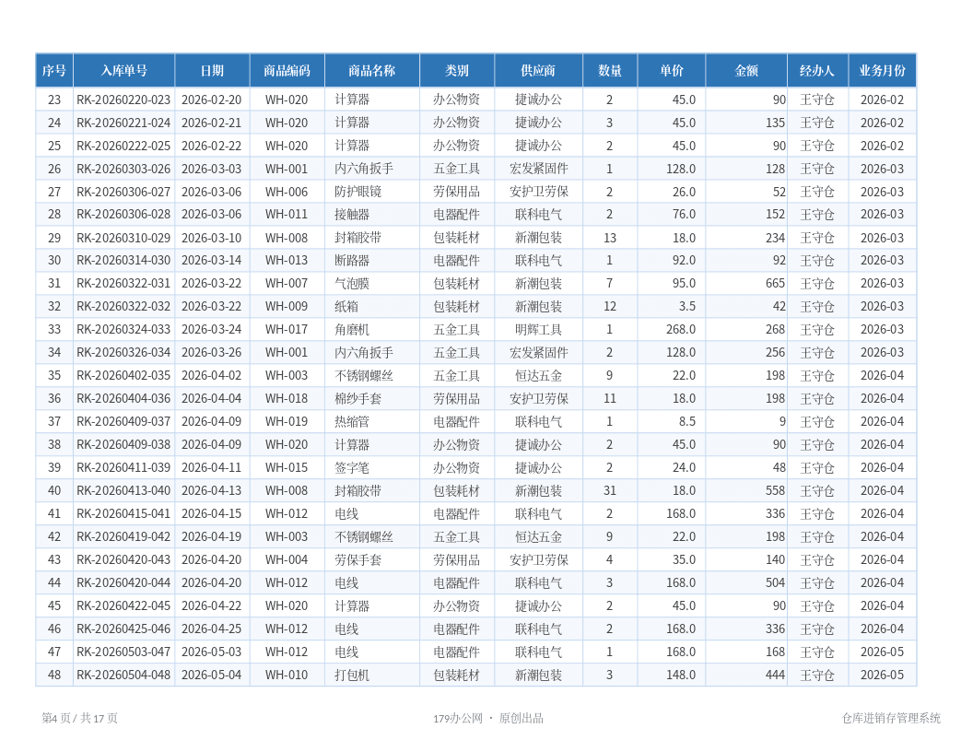Screen dimensions: 973x752
Task: Click unit price 268.0 cell
Action: (681, 330)
